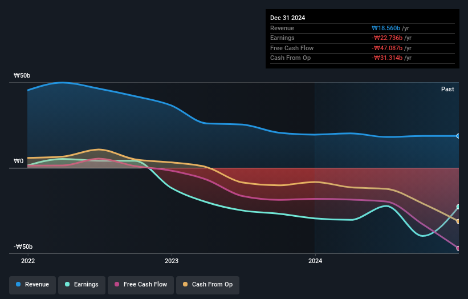Click the ₩0 y-axis label
468x299 pixels.
18,161
